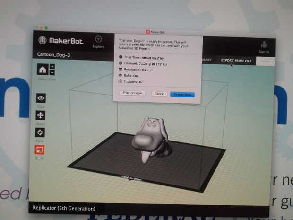Screen dimensions: 293x220
Task: Select the View eye tool
Action: tap(41, 98)
